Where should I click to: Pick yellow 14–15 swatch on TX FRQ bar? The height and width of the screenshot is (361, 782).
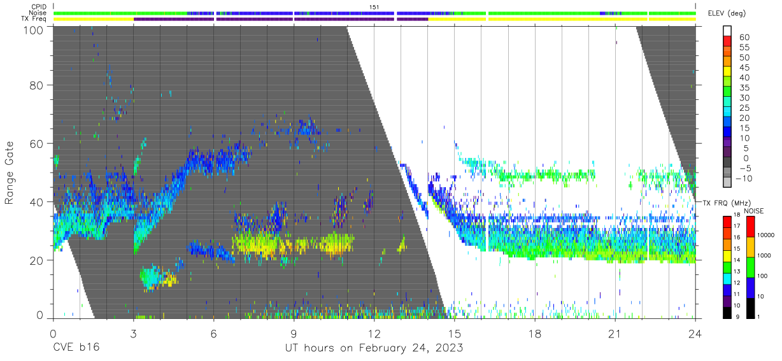point(727,256)
